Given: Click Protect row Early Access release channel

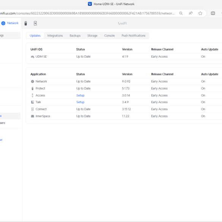Looking at the screenshot, I should tap(159, 88).
